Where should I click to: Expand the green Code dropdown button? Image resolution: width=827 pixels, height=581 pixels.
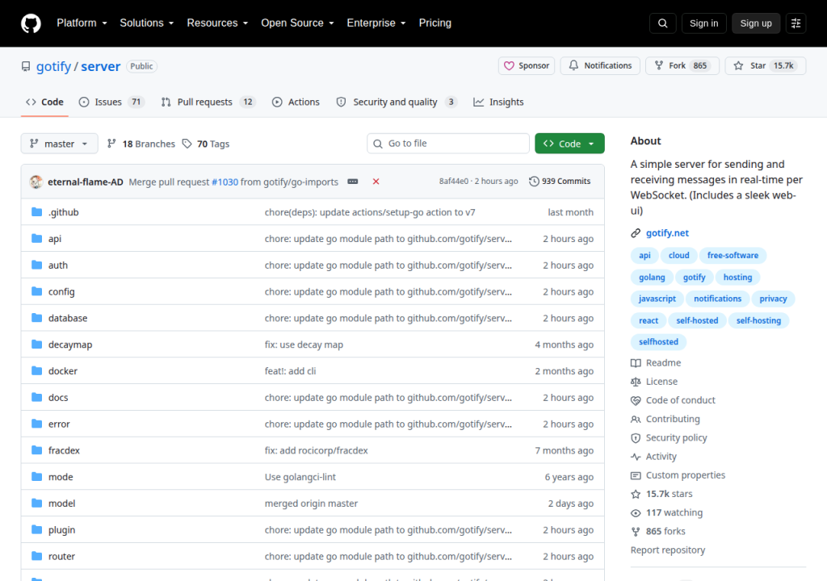569,144
